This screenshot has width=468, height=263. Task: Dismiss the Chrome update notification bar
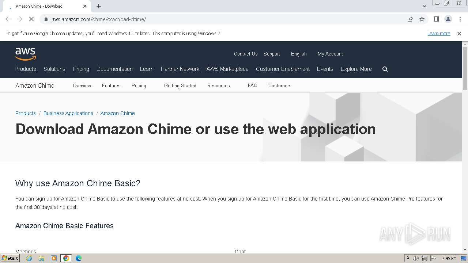459,33
